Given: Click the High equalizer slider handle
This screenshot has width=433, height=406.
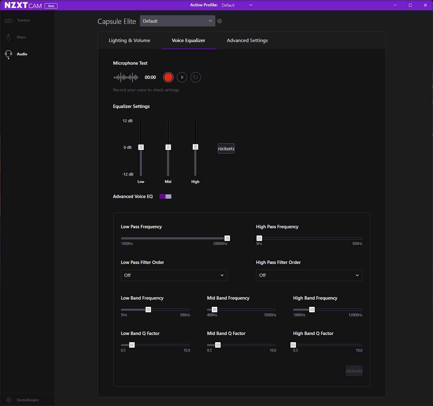Looking at the screenshot, I should click(195, 147).
